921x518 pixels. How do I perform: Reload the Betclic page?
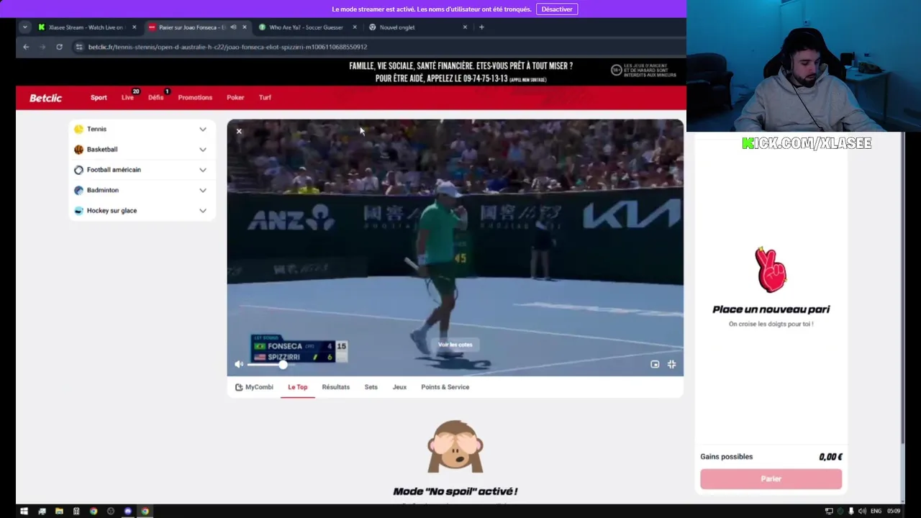coord(59,47)
